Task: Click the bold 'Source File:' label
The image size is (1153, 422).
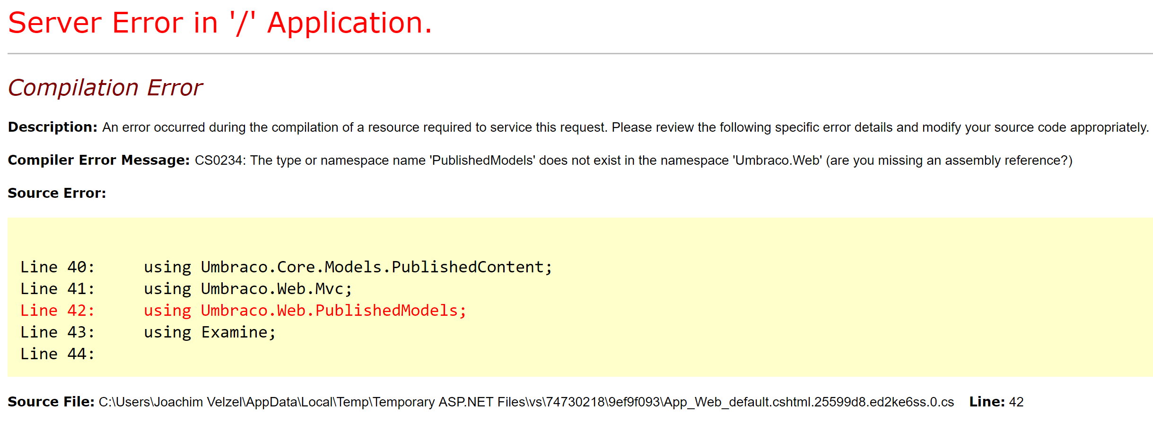Action: tap(51, 402)
